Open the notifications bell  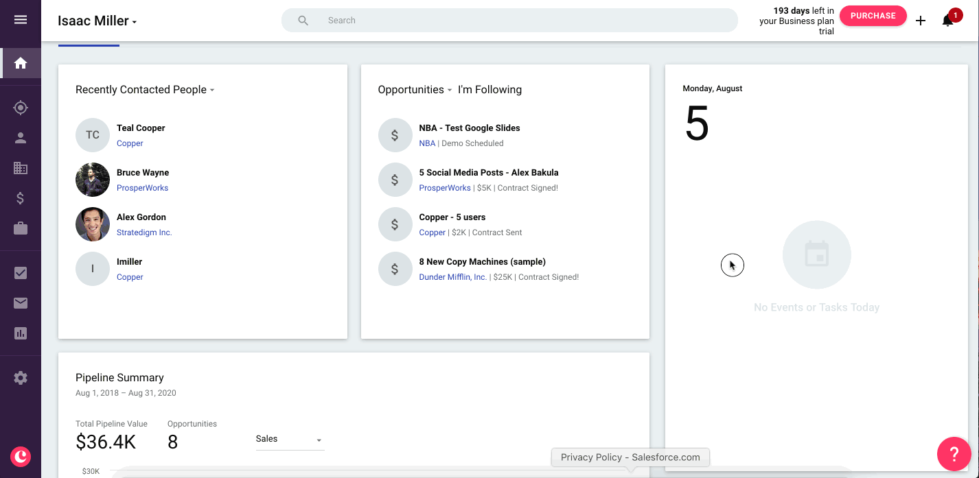click(x=947, y=21)
